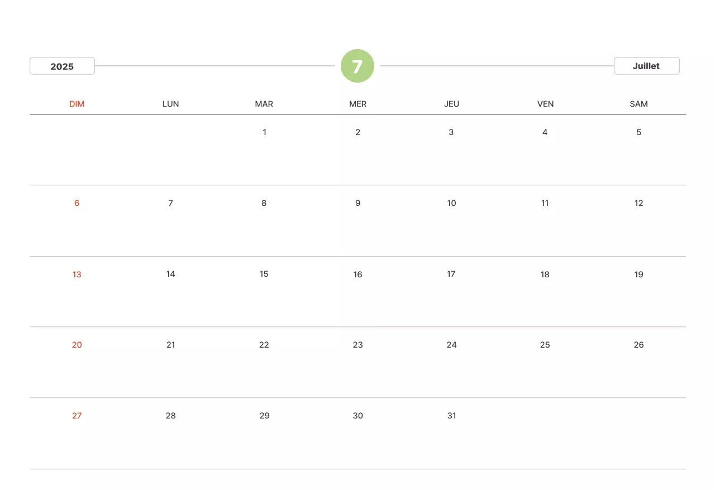Click on date 14

170,274
